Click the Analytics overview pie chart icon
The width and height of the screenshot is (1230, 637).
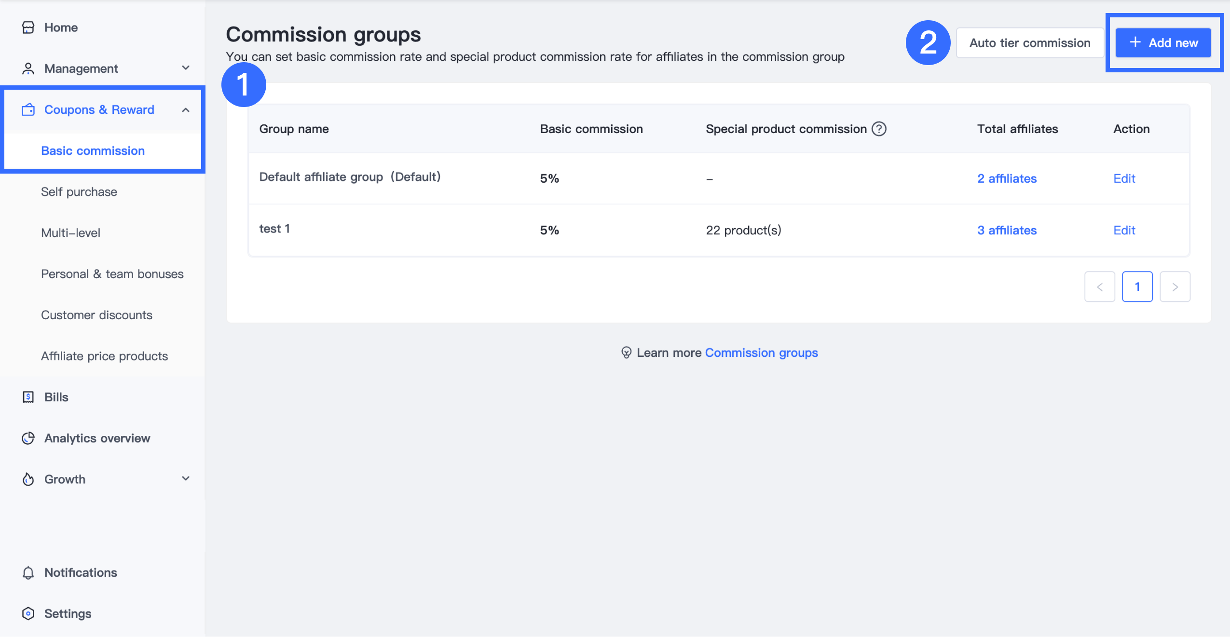click(x=28, y=438)
